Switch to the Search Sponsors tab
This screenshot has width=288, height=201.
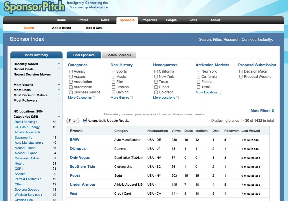(119, 55)
